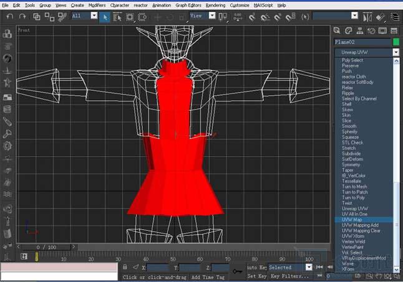Click the yellow frame marker on timeline
Image resolution: width=403 pixels, height=282 pixels.
pyautogui.click(x=37, y=256)
